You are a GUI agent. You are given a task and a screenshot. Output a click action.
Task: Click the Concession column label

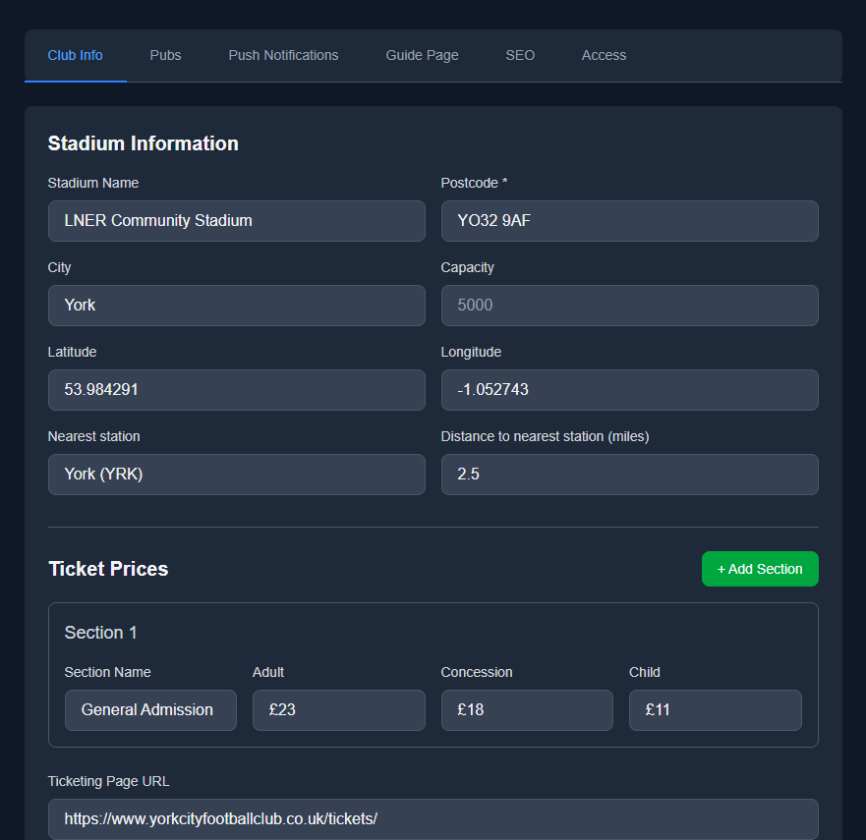coord(476,672)
